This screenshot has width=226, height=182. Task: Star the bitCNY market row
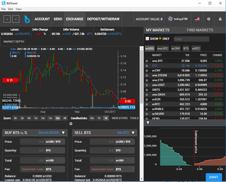(x=147, y=71)
